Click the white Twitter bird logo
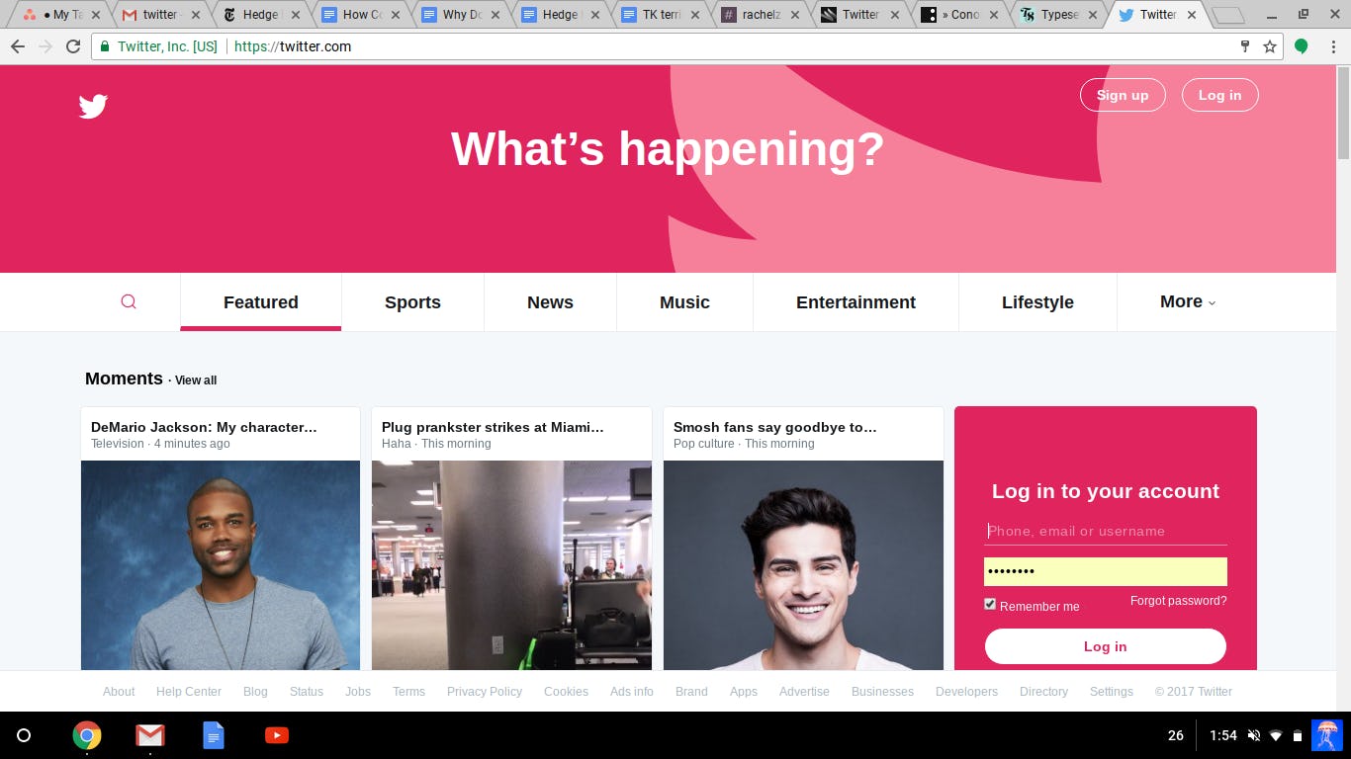 point(93,106)
